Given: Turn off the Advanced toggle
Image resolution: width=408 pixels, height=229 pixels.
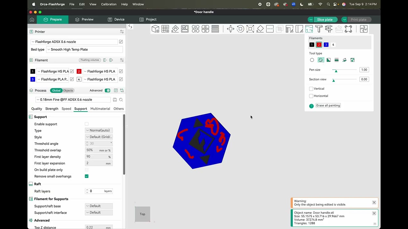Looking at the screenshot, I should [x=107, y=91].
